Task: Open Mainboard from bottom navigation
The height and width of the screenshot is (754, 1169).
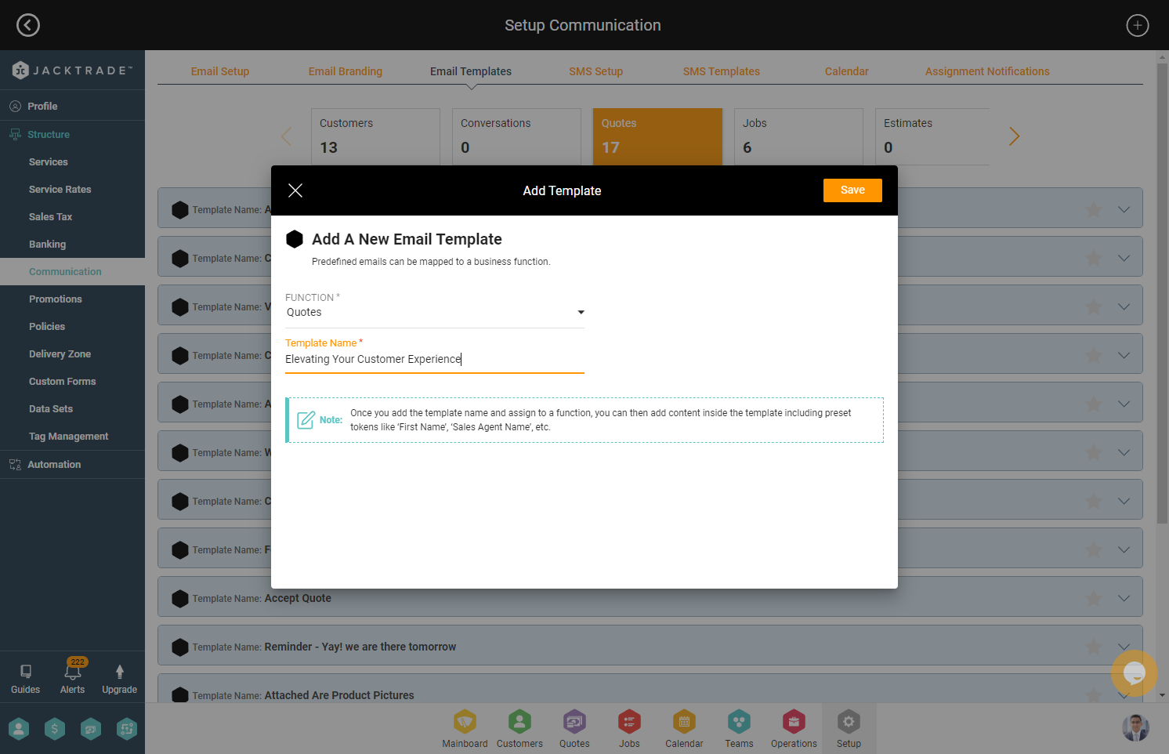Action: tap(465, 729)
